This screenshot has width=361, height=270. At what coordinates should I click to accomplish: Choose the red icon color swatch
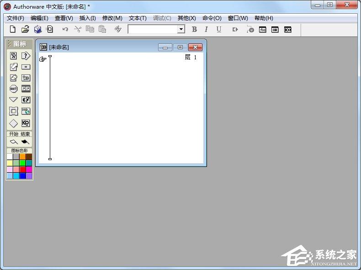click(x=22, y=170)
